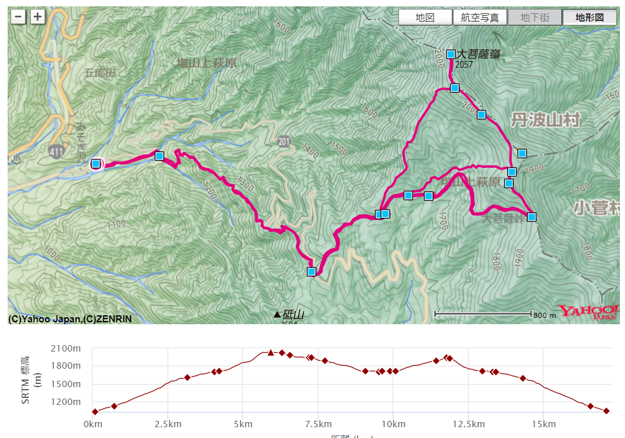This screenshot has height=438, width=625.
Task: Click the waypoint marker just below the summit
Action: tap(454, 88)
